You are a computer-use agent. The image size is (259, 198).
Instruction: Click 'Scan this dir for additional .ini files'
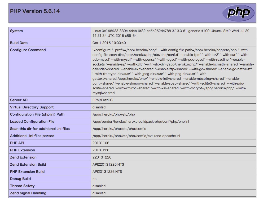click(x=40, y=129)
